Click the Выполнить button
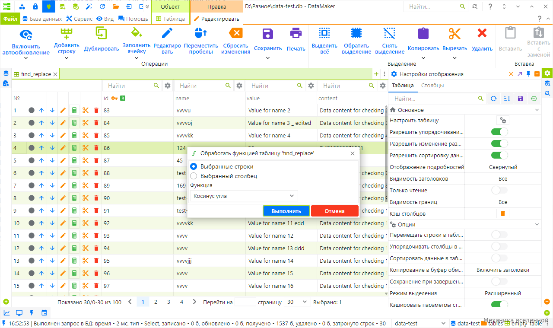This screenshot has height=328, width=553. pos(286,211)
